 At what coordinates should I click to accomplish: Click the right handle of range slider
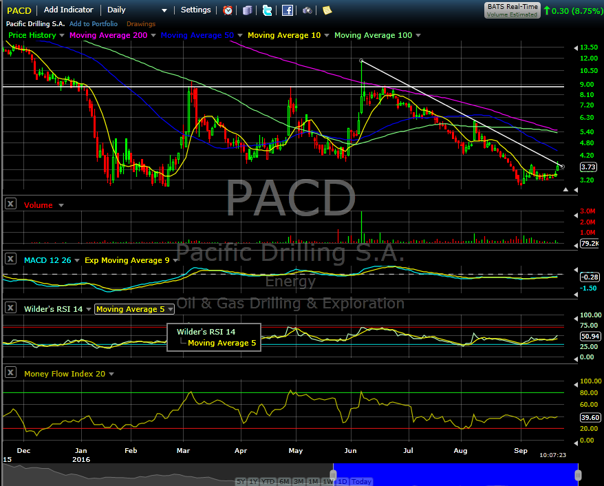pyautogui.click(x=578, y=475)
